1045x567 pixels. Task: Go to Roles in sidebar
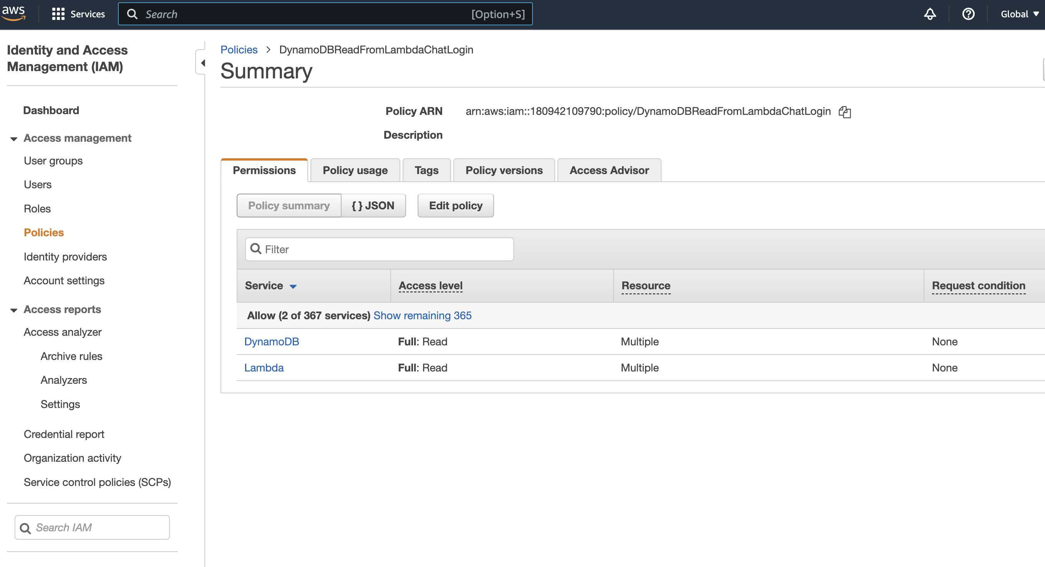[x=37, y=209]
